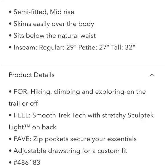This screenshot has height=165, width=165.
Task: Click the bullet before Semi-fitted
Action: 10,12
